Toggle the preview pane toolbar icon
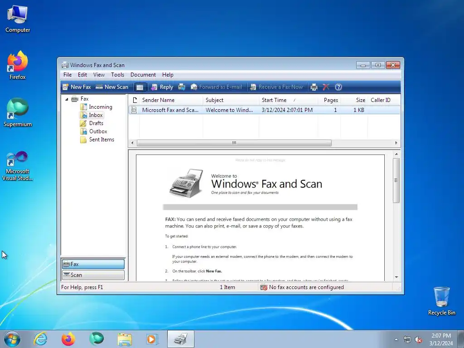This screenshot has width=464, height=348. click(140, 87)
